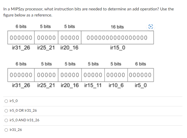Select the 'ir5_0 AND Ir31_26' radio option
The width and height of the screenshot is (187, 138).
pos(6,120)
